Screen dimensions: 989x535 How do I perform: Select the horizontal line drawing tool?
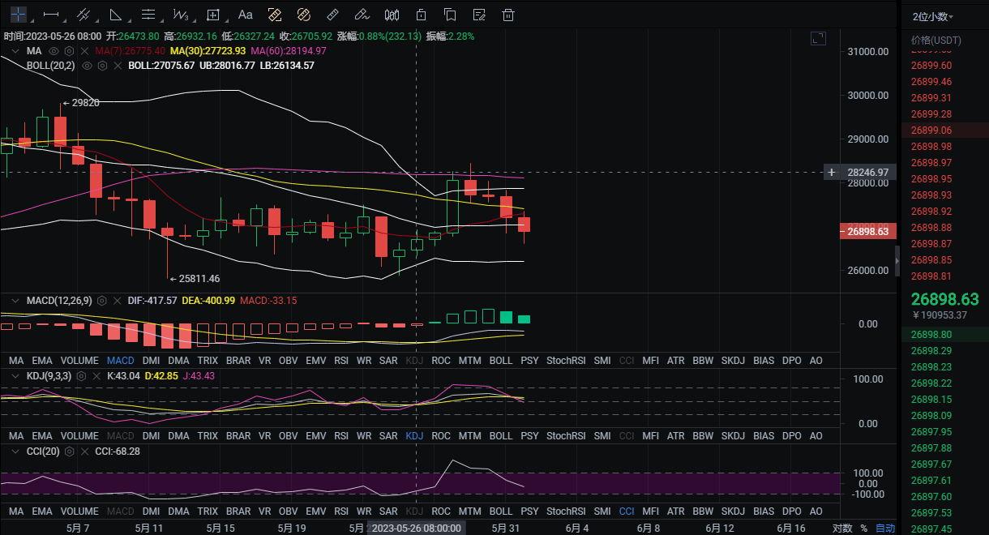50,15
